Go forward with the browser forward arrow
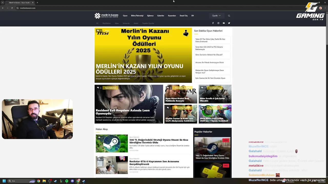 click(7, 8)
